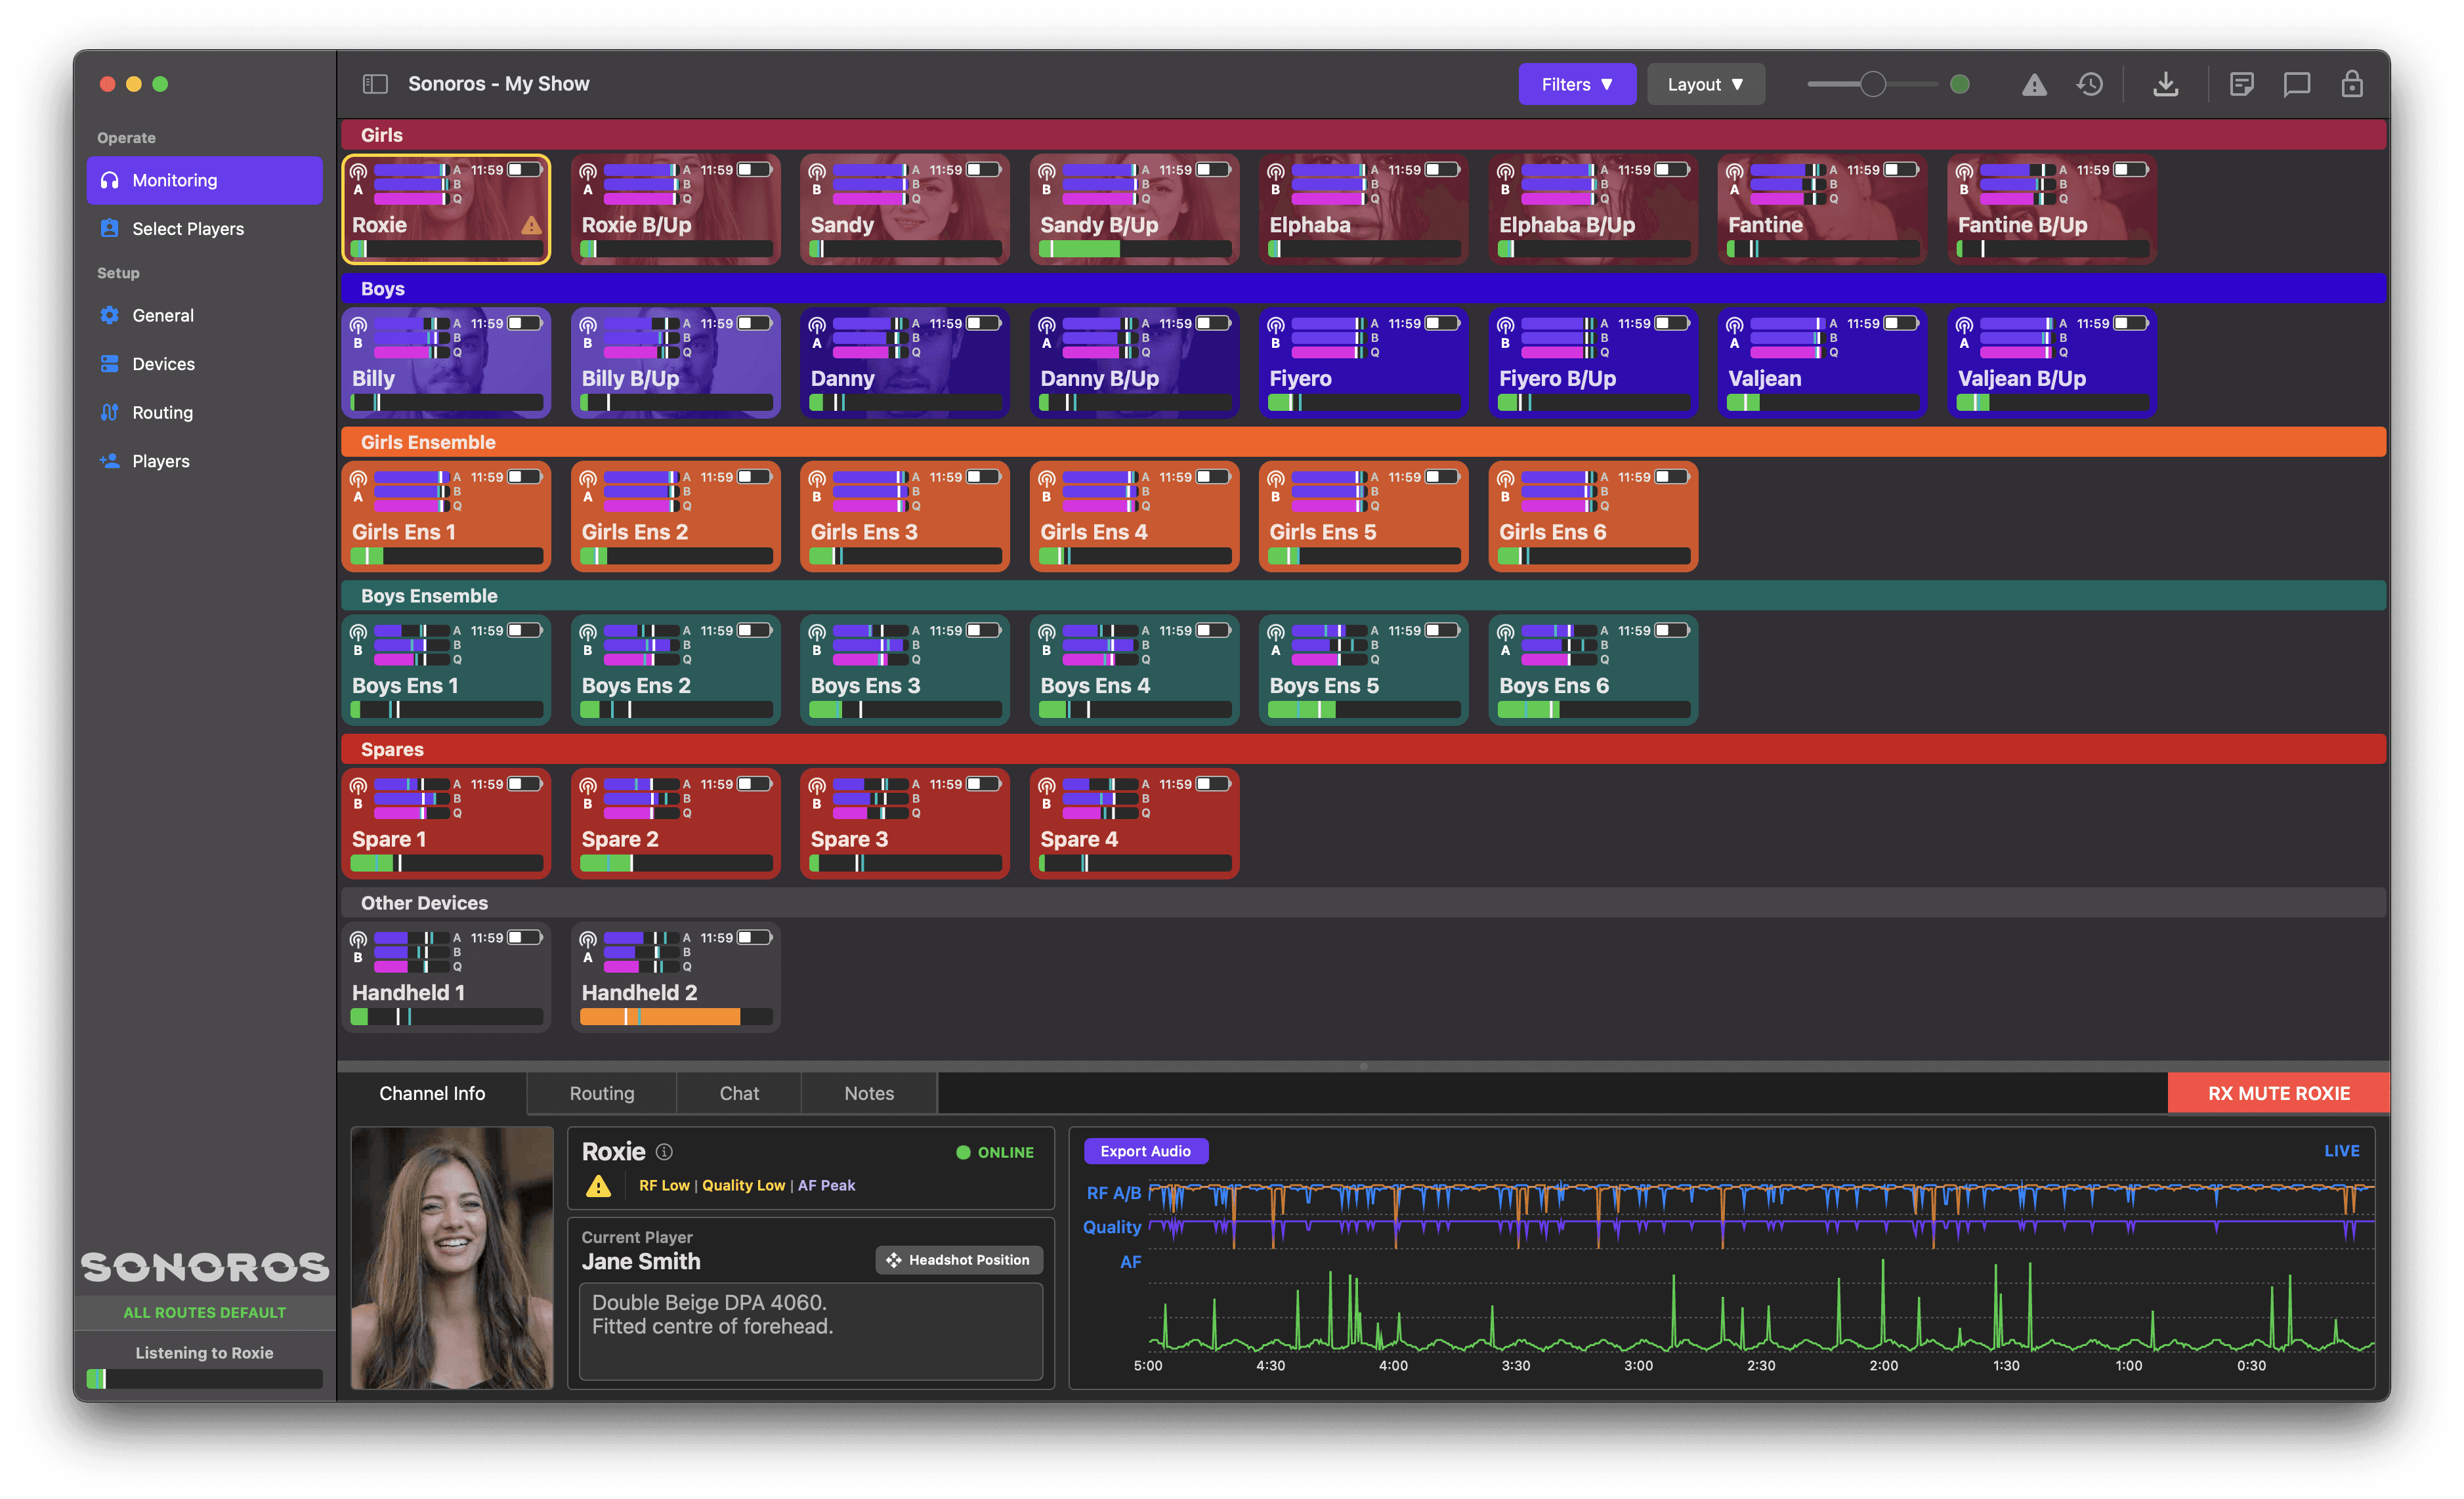Click the Routing sidebar icon
Viewport: 2464px width, 1499px height.
coord(110,412)
